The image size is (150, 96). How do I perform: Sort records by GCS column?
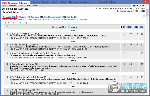pyautogui.click(x=129, y=27)
